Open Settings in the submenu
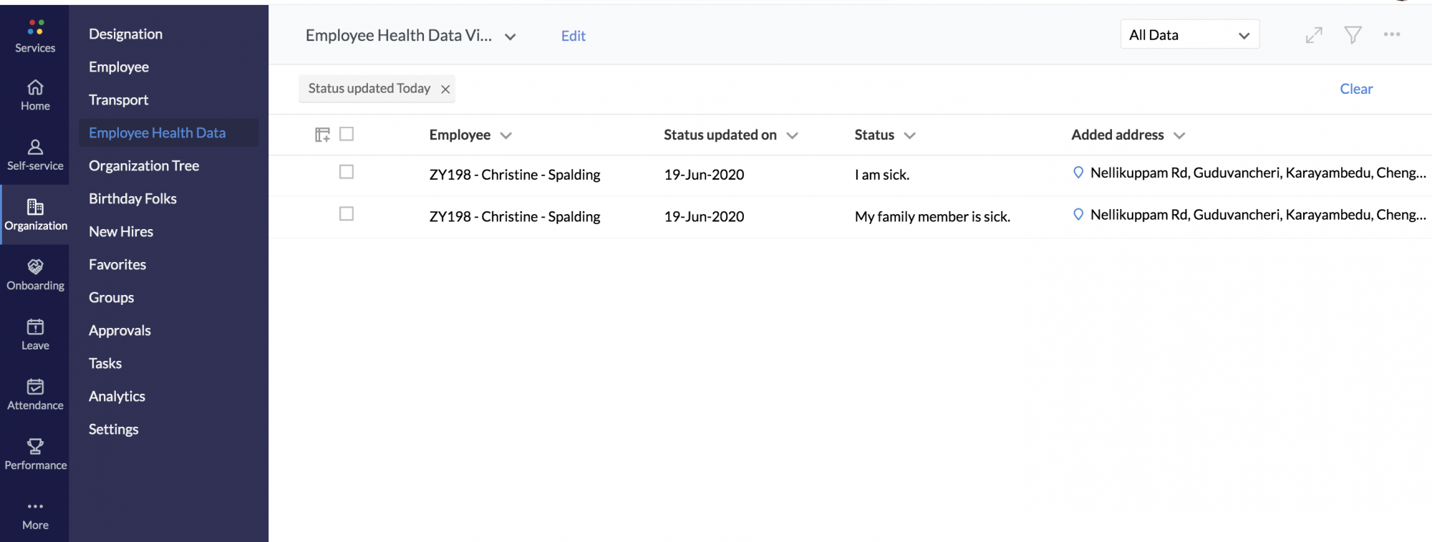Viewport: 1432px width, 542px height. coord(113,429)
